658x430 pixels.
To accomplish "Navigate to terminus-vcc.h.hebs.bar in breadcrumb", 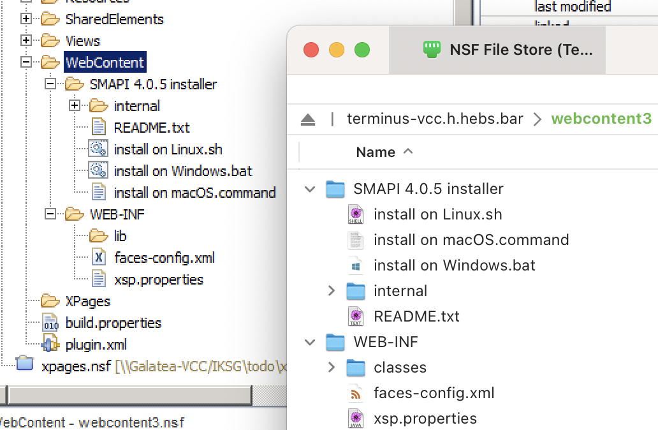I will (435, 119).
